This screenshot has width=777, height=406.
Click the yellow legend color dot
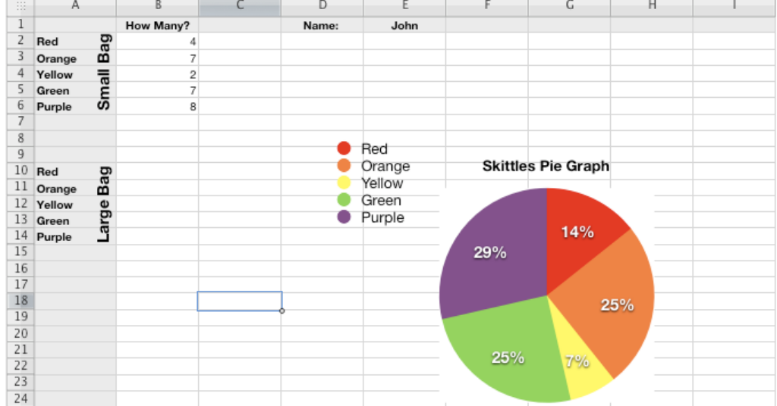tap(344, 183)
